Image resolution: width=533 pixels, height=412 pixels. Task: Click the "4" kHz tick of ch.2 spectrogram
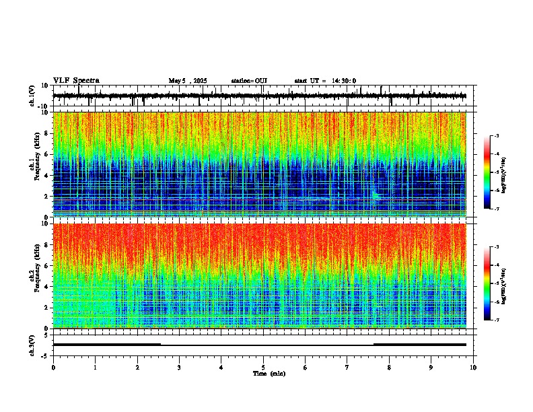tap(46, 287)
